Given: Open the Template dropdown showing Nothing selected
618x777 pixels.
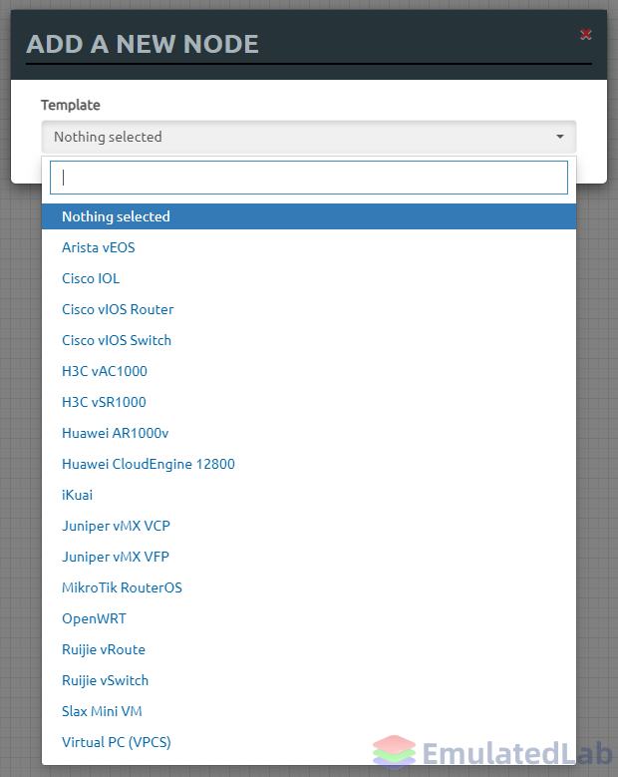Looking at the screenshot, I should pyautogui.click(x=309, y=137).
